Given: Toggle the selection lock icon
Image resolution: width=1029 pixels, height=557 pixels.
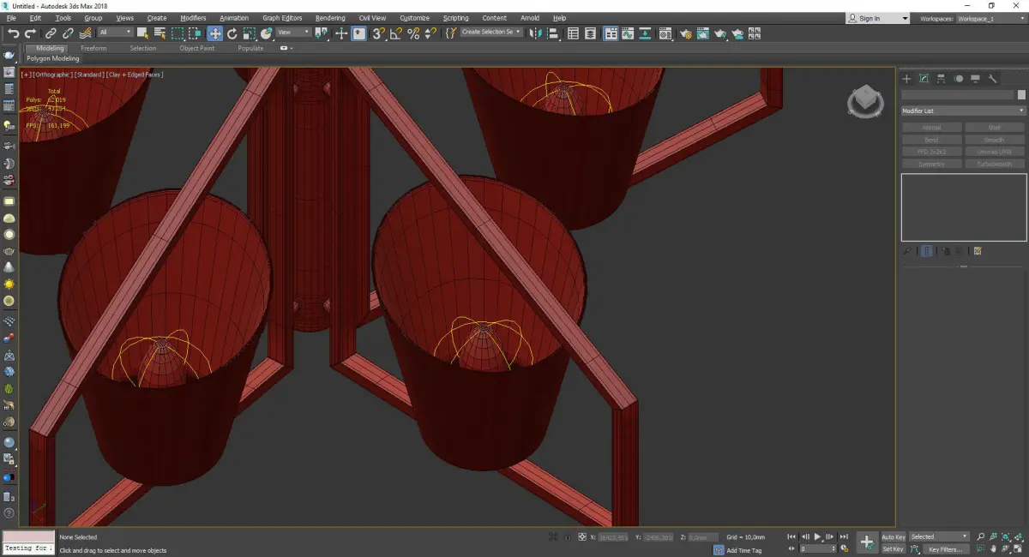Looking at the screenshot, I should [567, 537].
